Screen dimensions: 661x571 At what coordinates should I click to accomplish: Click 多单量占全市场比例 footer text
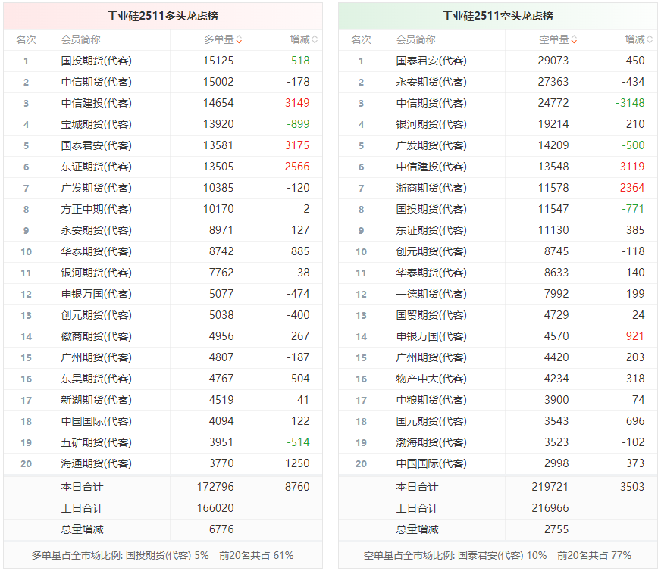[x=162, y=556]
